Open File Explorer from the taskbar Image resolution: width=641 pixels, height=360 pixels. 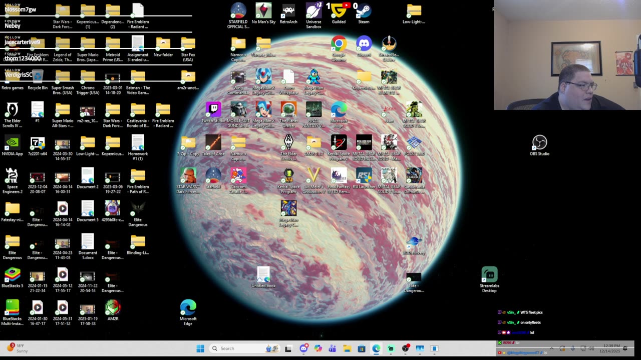(x=347, y=348)
